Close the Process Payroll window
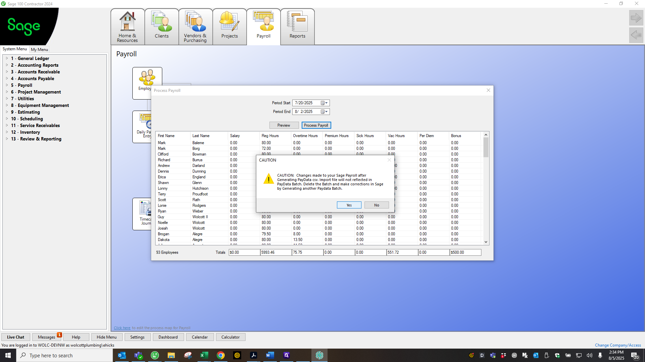The image size is (645, 362). [488, 90]
